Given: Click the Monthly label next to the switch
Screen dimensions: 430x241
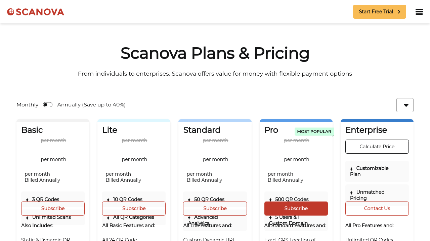Looking at the screenshot, I should pyautogui.click(x=27, y=104).
